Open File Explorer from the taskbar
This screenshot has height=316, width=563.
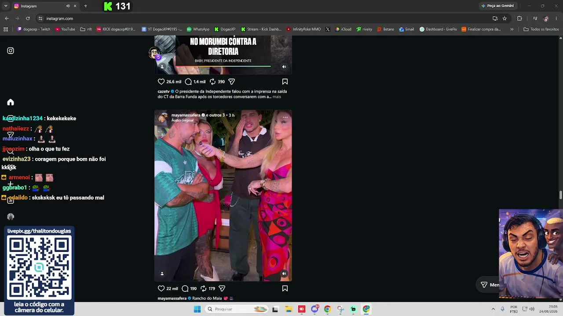(289, 309)
